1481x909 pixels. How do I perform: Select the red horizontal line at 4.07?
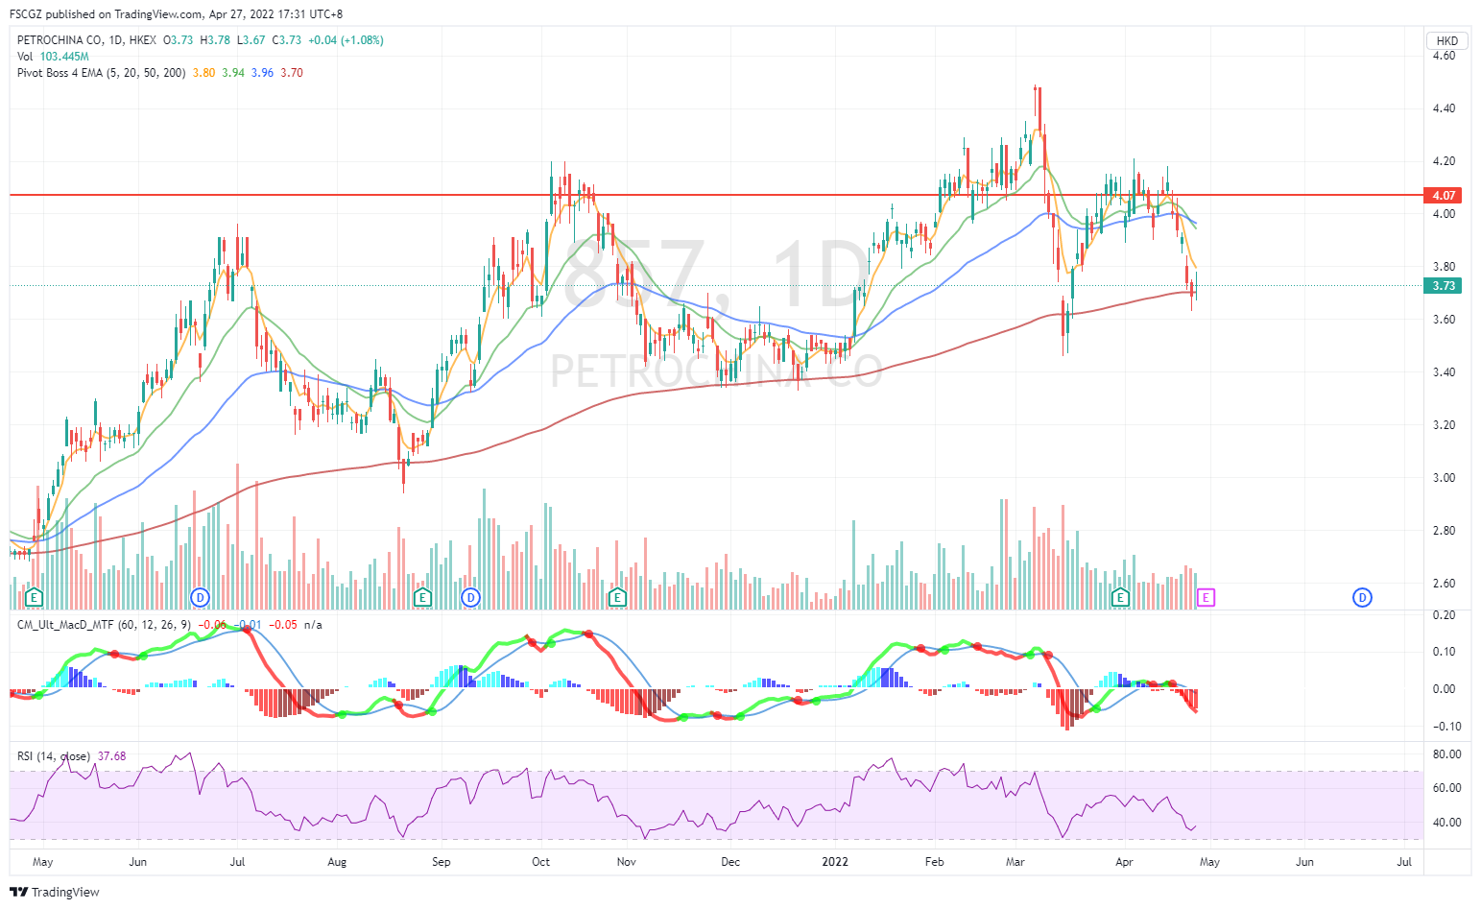pos(716,195)
